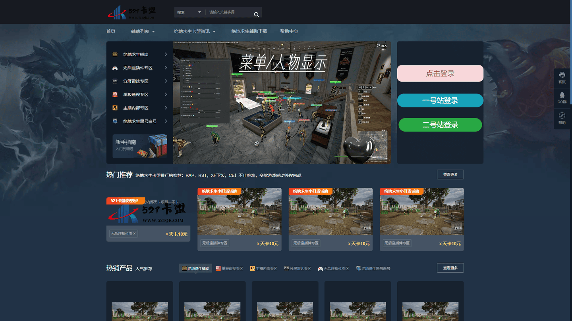Open 帮助中心 in navigation bar
The image size is (572, 321).
[289, 31]
